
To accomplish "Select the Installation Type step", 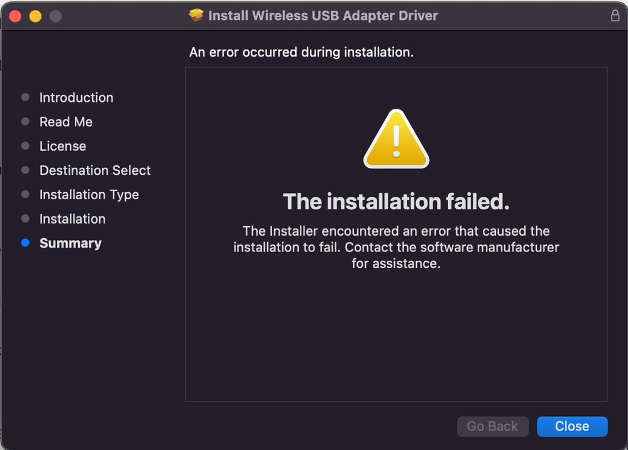I will (89, 195).
